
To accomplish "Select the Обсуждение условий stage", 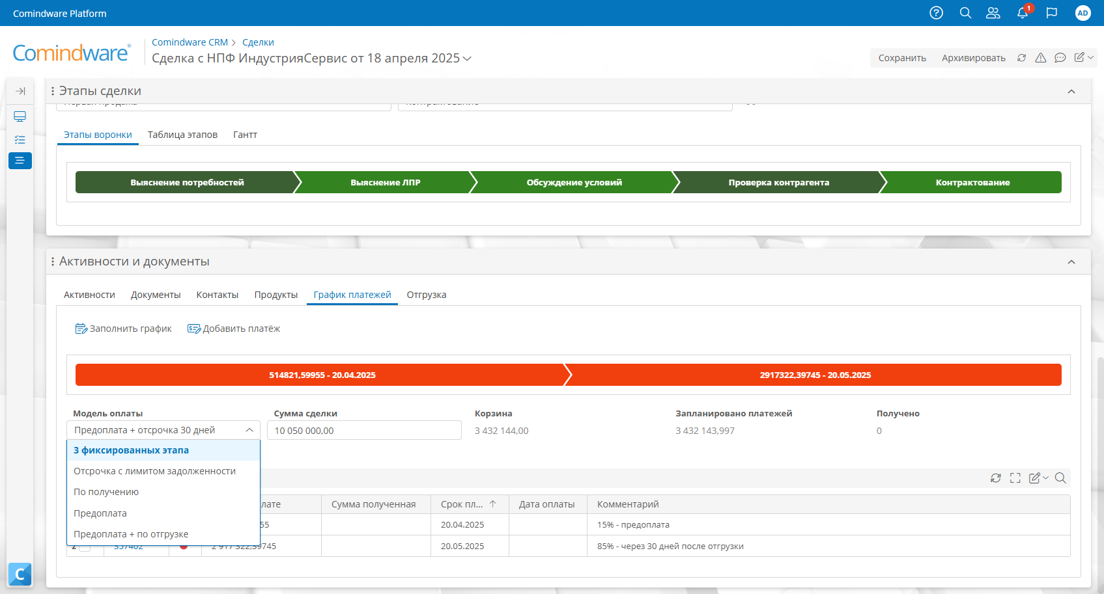I will point(574,182).
